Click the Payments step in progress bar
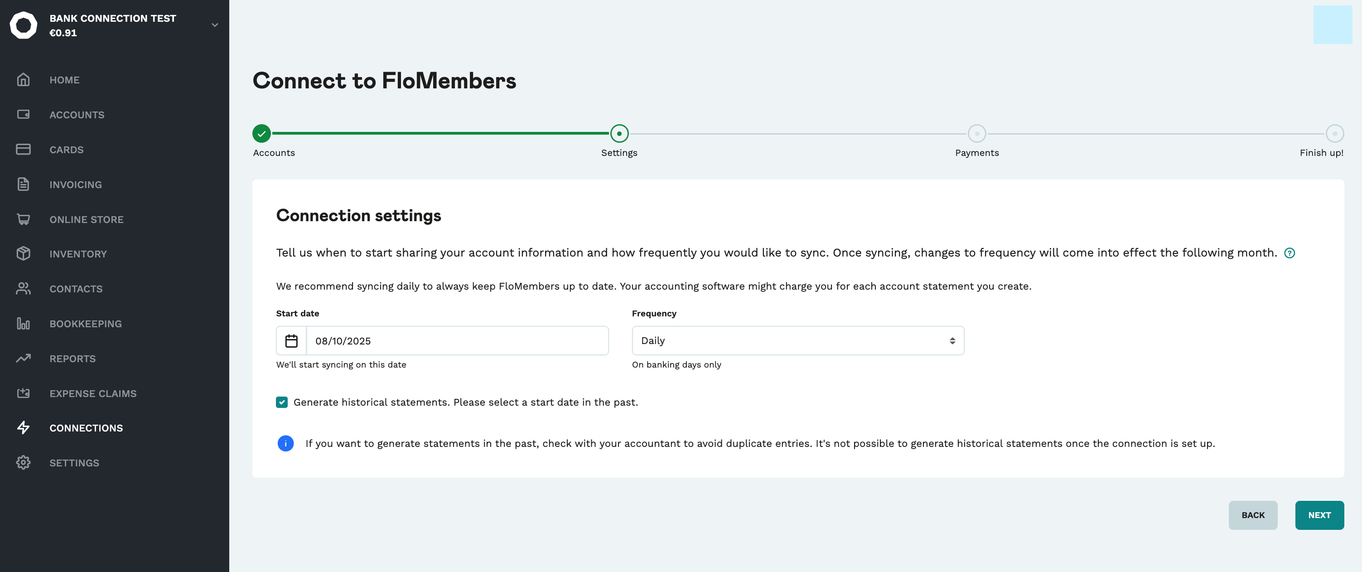This screenshot has height=572, width=1362. (976, 133)
